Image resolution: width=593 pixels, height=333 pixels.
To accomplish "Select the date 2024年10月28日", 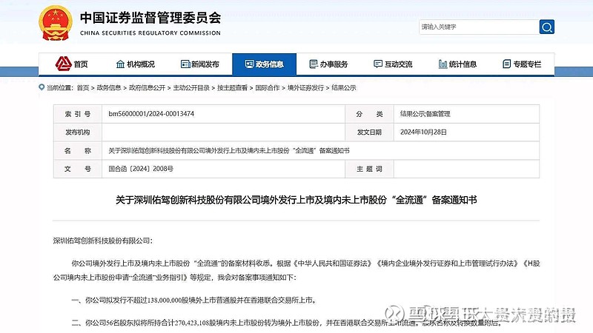I will [423, 132].
